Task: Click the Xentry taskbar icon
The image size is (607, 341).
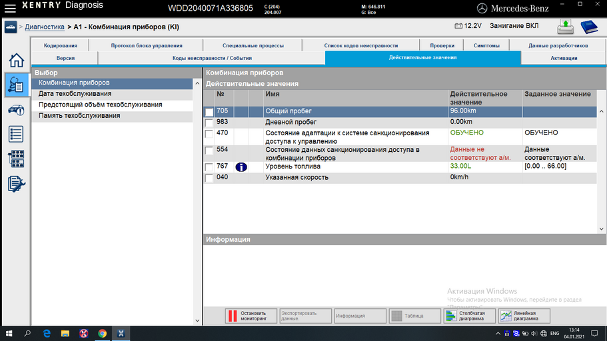Action: pyautogui.click(x=121, y=333)
